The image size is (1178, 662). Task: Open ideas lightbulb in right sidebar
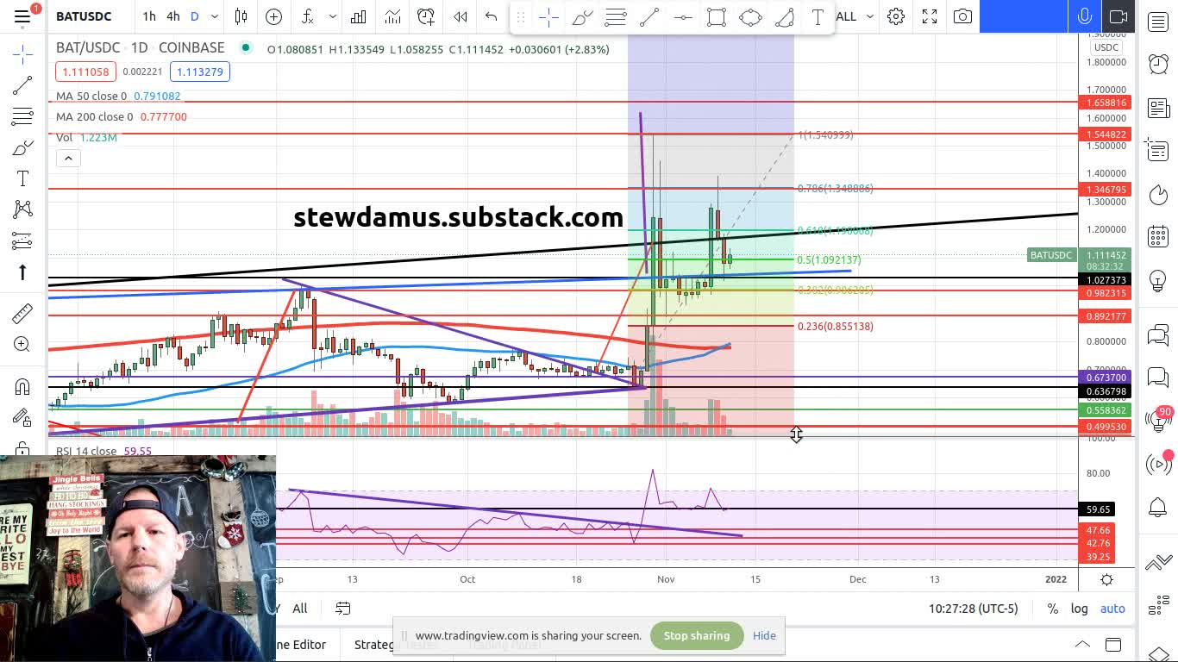point(1158,280)
